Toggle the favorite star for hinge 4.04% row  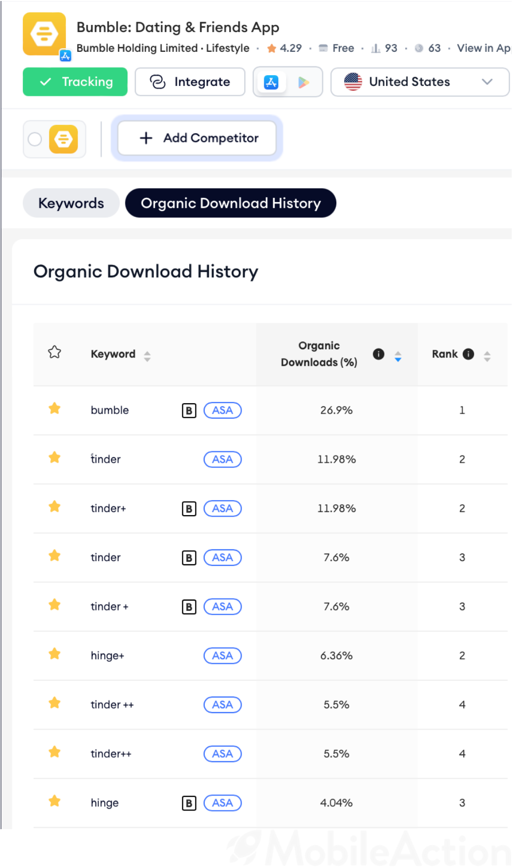[x=54, y=802]
